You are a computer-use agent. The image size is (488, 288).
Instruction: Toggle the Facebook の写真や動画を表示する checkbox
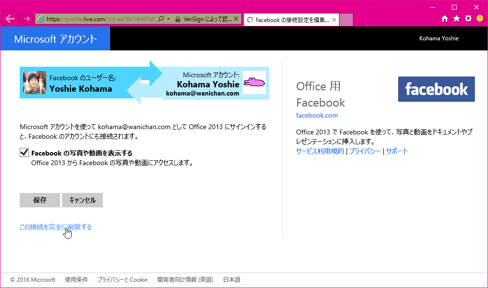[24, 153]
